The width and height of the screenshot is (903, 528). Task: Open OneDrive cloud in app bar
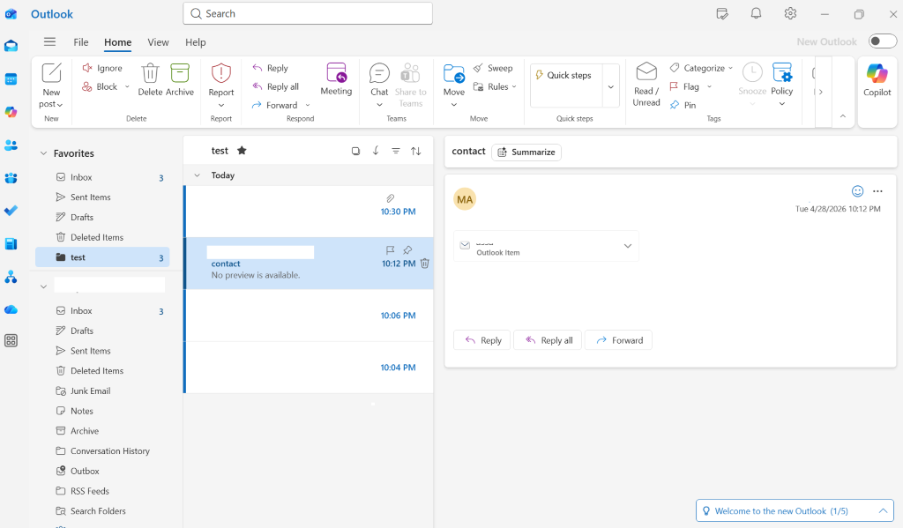(11, 309)
